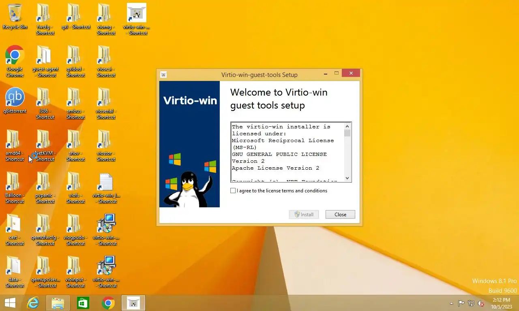Click the setup window title bar icon

tap(163, 75)
